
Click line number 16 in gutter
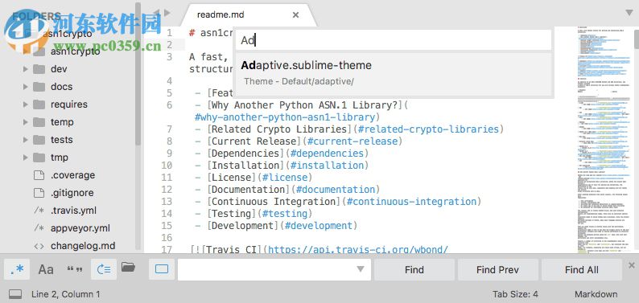(167, 238)
